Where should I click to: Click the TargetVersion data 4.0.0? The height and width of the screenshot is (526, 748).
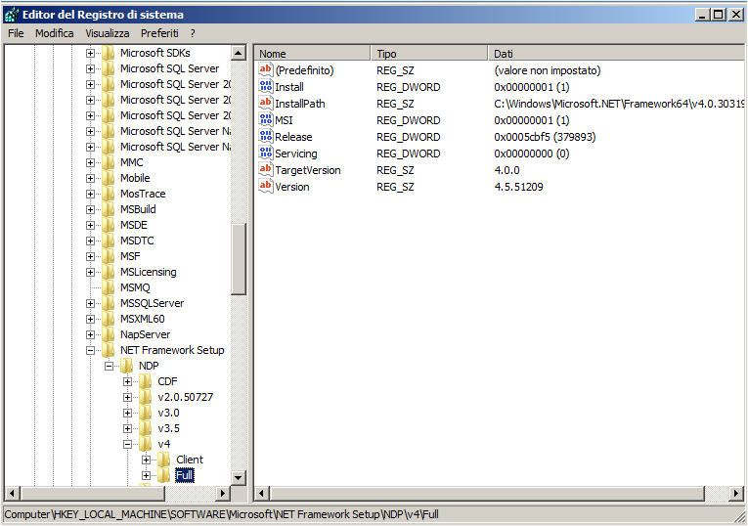point(507,170)
